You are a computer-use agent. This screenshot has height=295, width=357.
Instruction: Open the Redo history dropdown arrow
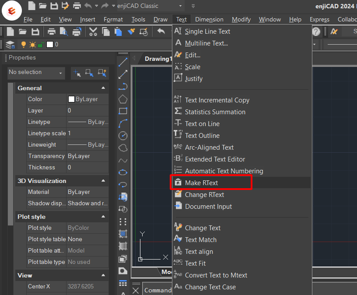pos(113,6)
